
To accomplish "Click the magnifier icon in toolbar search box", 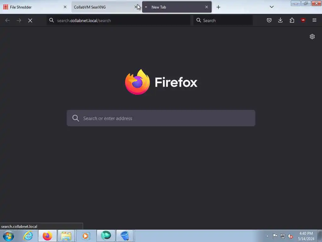I will pyautogui.click(x=199, y=20).
